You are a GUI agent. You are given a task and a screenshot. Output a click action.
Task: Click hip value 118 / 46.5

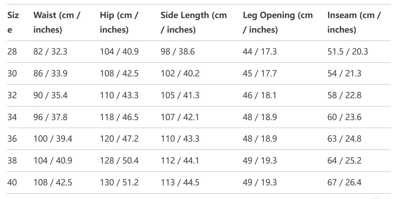click(119, 117)
